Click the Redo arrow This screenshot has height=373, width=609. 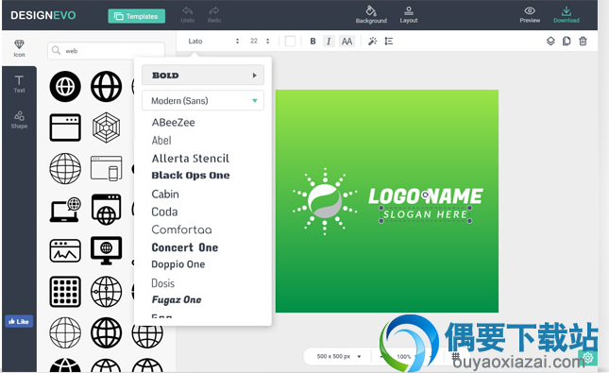214,14
